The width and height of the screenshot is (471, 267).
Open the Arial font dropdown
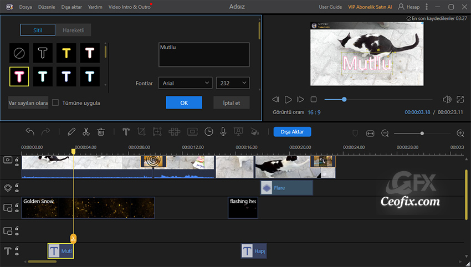(185, 83)
